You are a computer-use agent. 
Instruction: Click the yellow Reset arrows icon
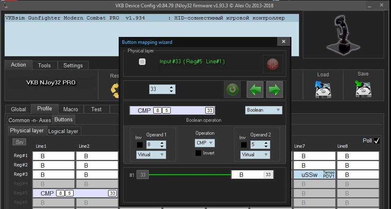click(115, 90)
